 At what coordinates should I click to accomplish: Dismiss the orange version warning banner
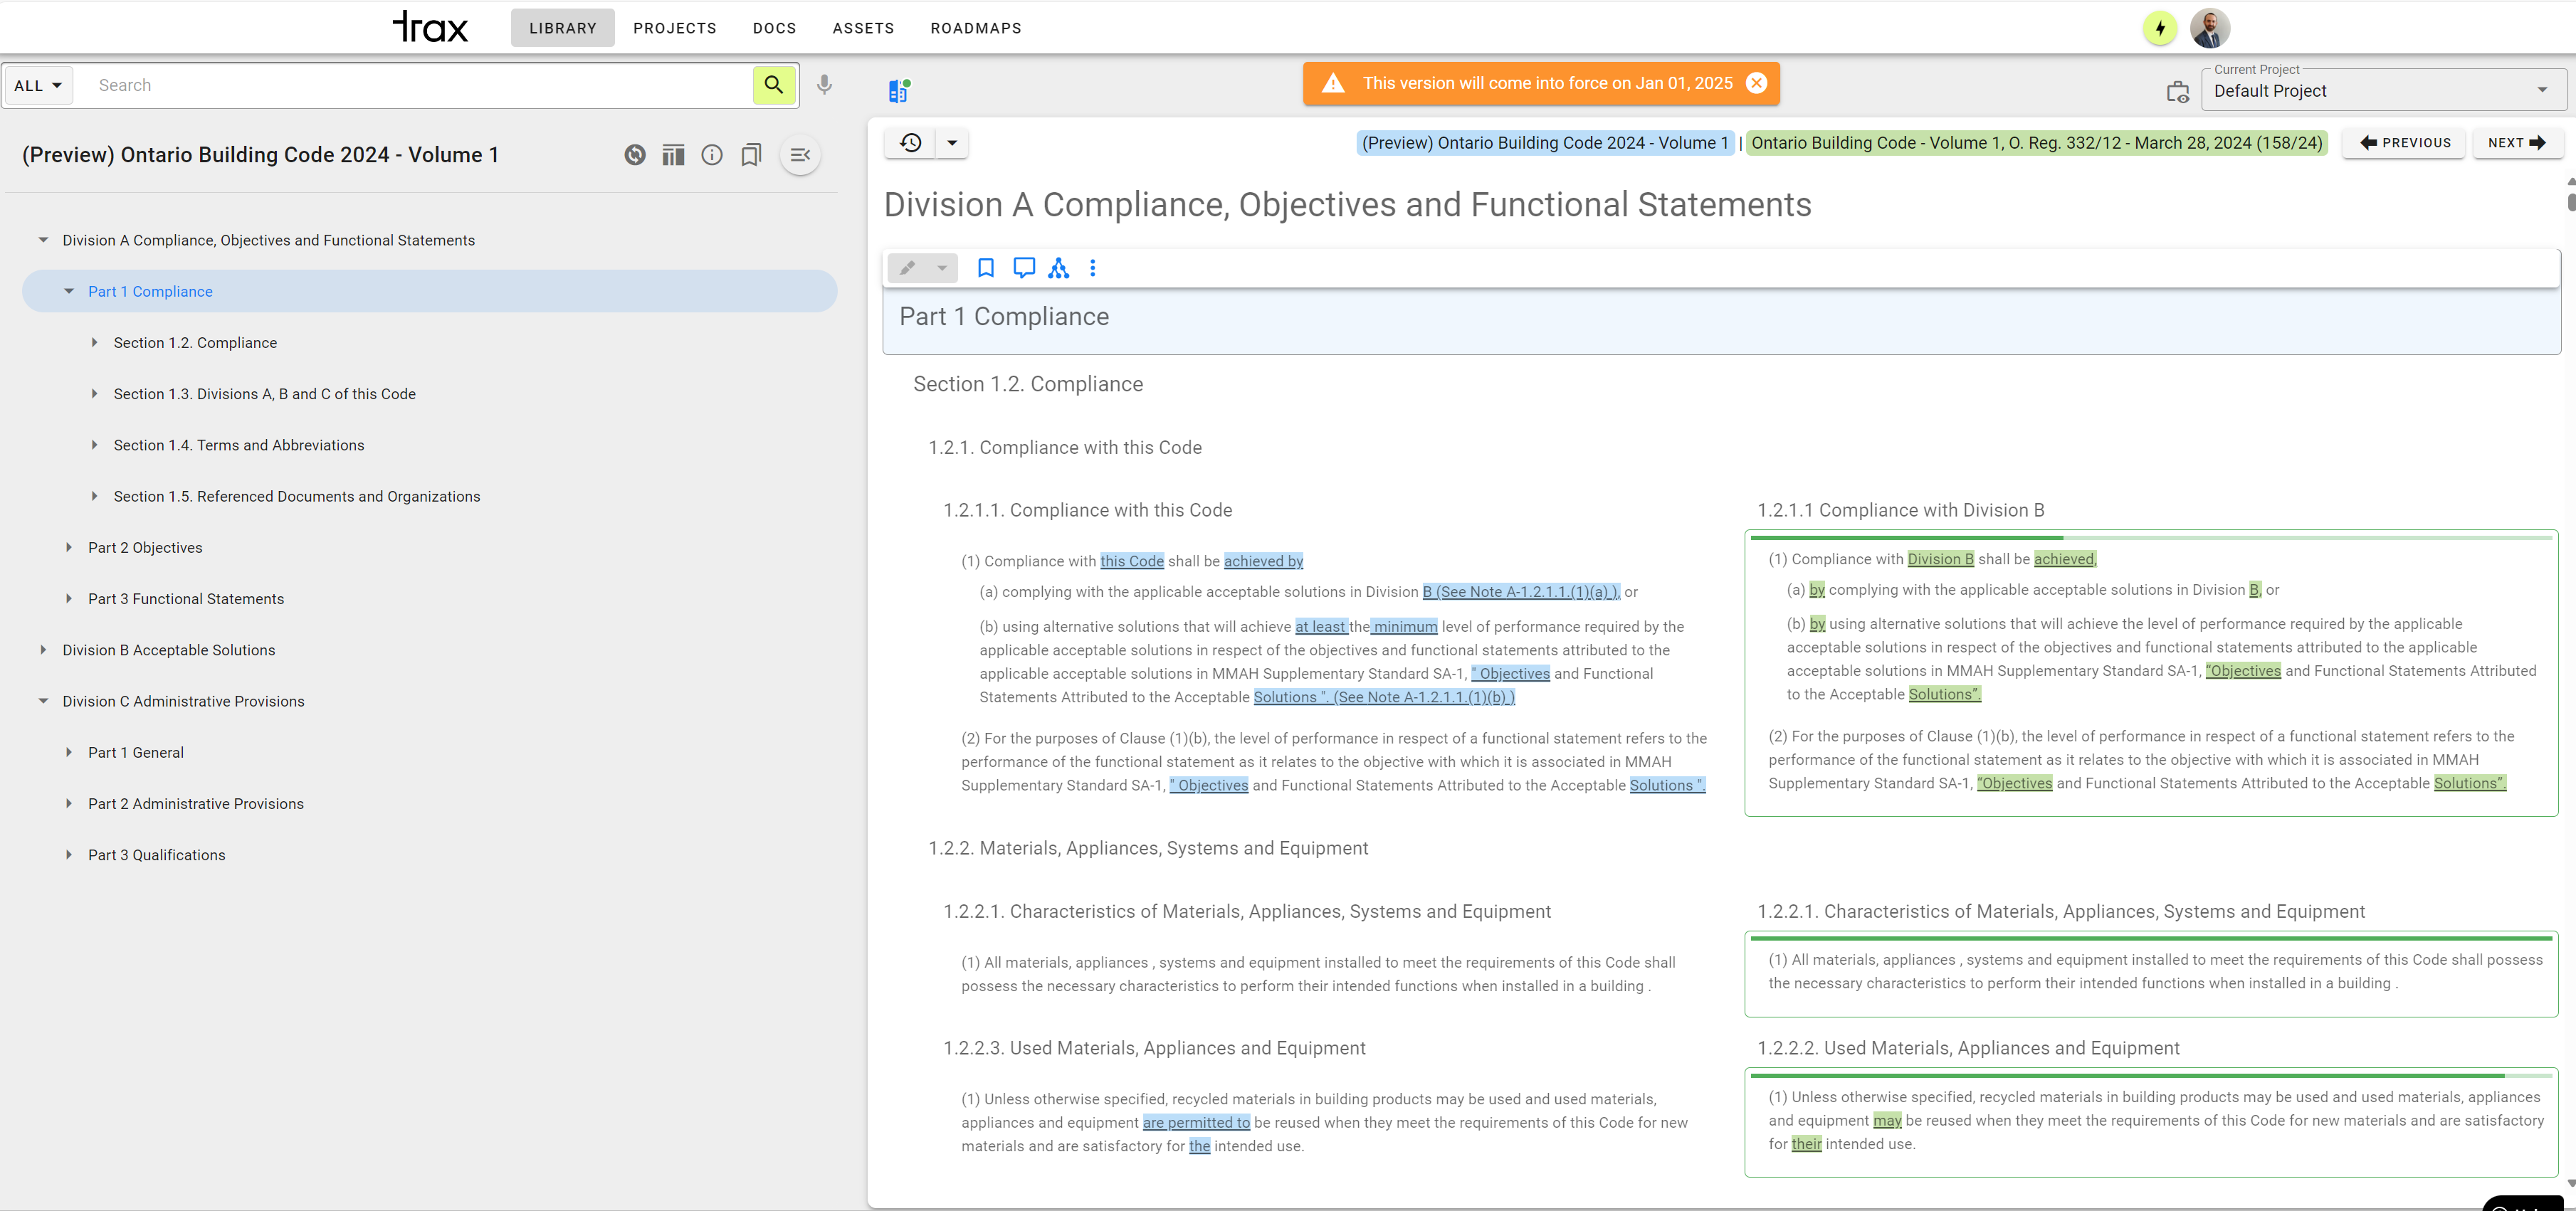1756,83
